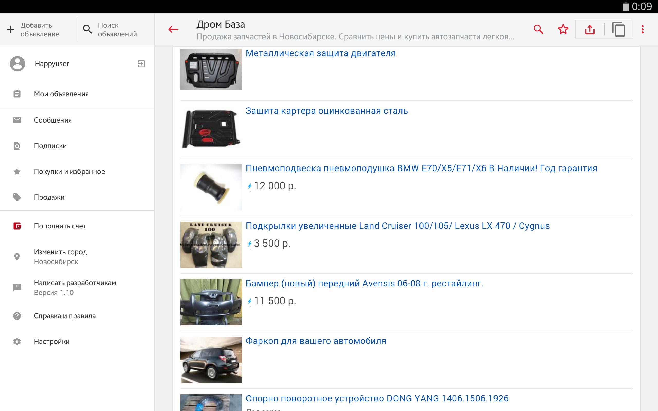Tap the envelope icon for Сообщения
Screen dimensions: 658x411
click(x=17, y=120)
